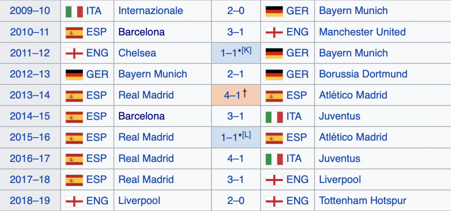Click Spain flag in the 2010–11 Barcelona row
The width and height of the screenshot is (451, 211).
point(73,32)
